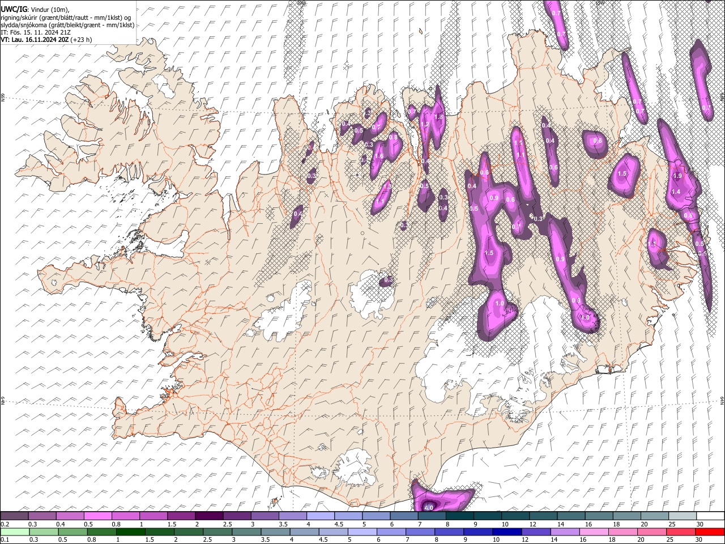Click the darkest green swatch between 1 and 1.5

point(130,532)
